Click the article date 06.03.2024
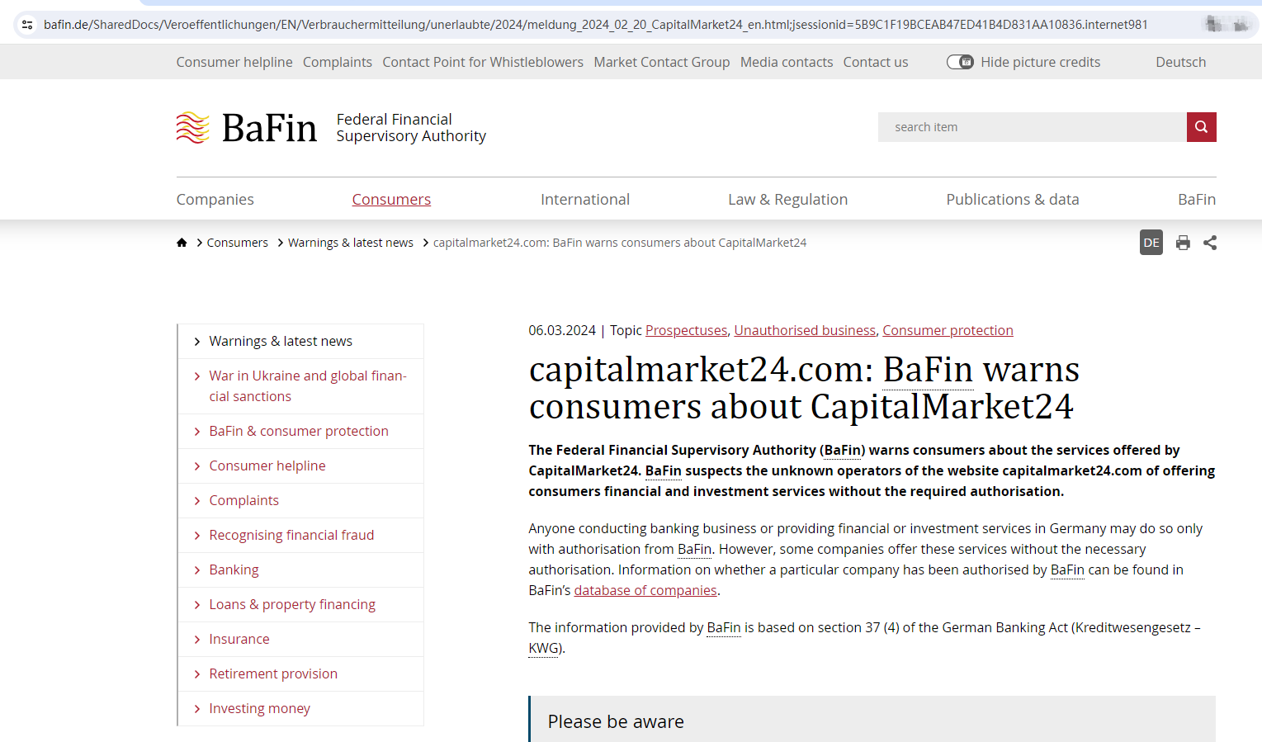This screenshot has width=1262, height=742. coord(562,330)
